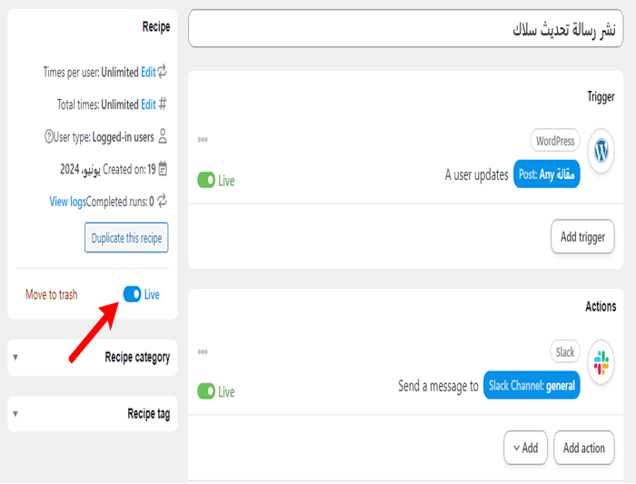Open the Slack action three-dots options menu
The image size is (636, 484).
[x=203, y=351]
